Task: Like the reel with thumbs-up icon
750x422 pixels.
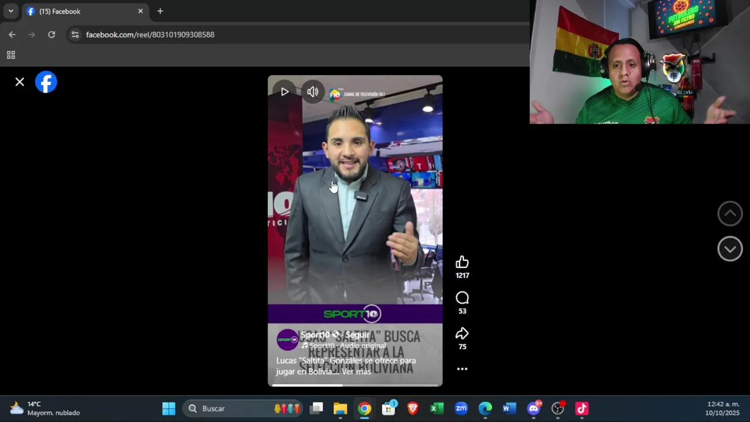Action: pos(462,262)
